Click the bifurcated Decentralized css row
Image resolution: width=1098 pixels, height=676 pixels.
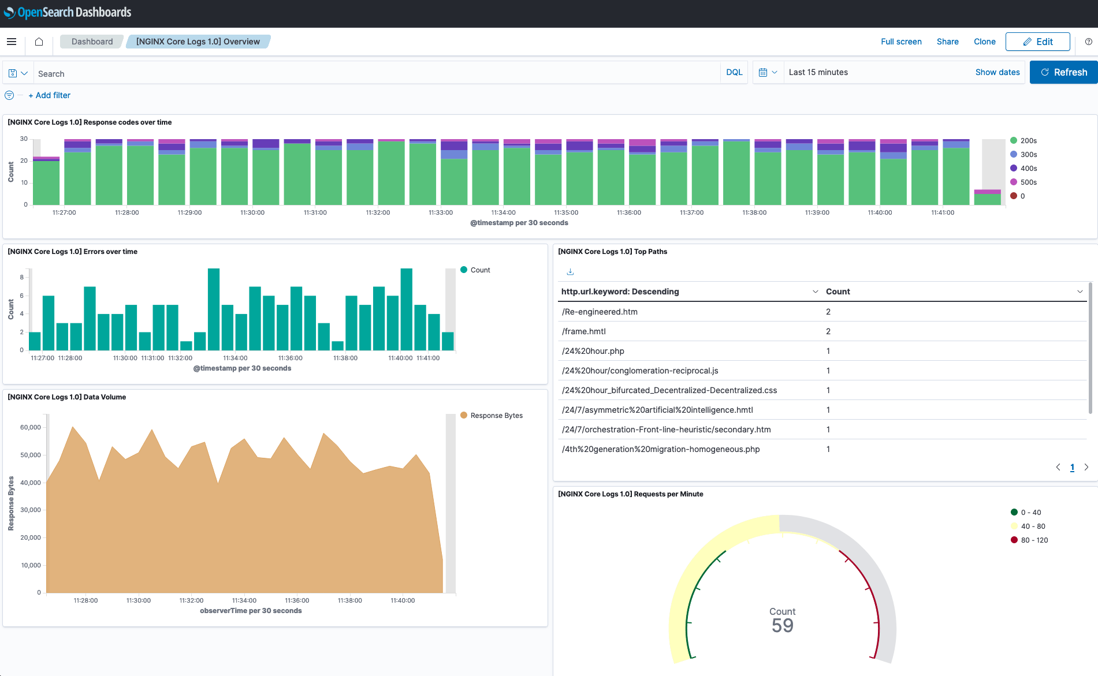click(822, 390)
